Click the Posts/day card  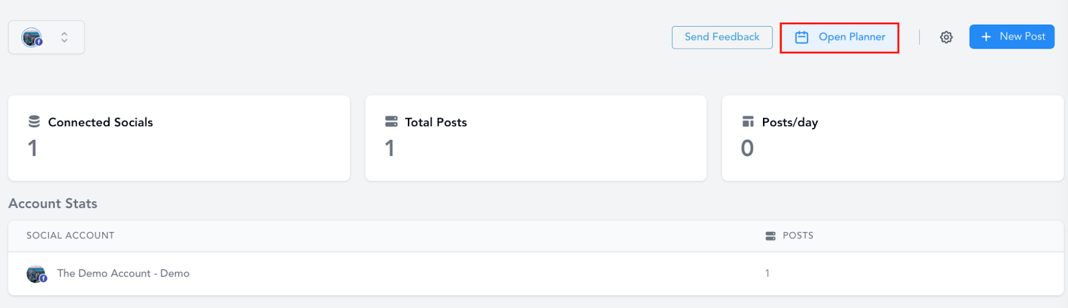[892, 138]
